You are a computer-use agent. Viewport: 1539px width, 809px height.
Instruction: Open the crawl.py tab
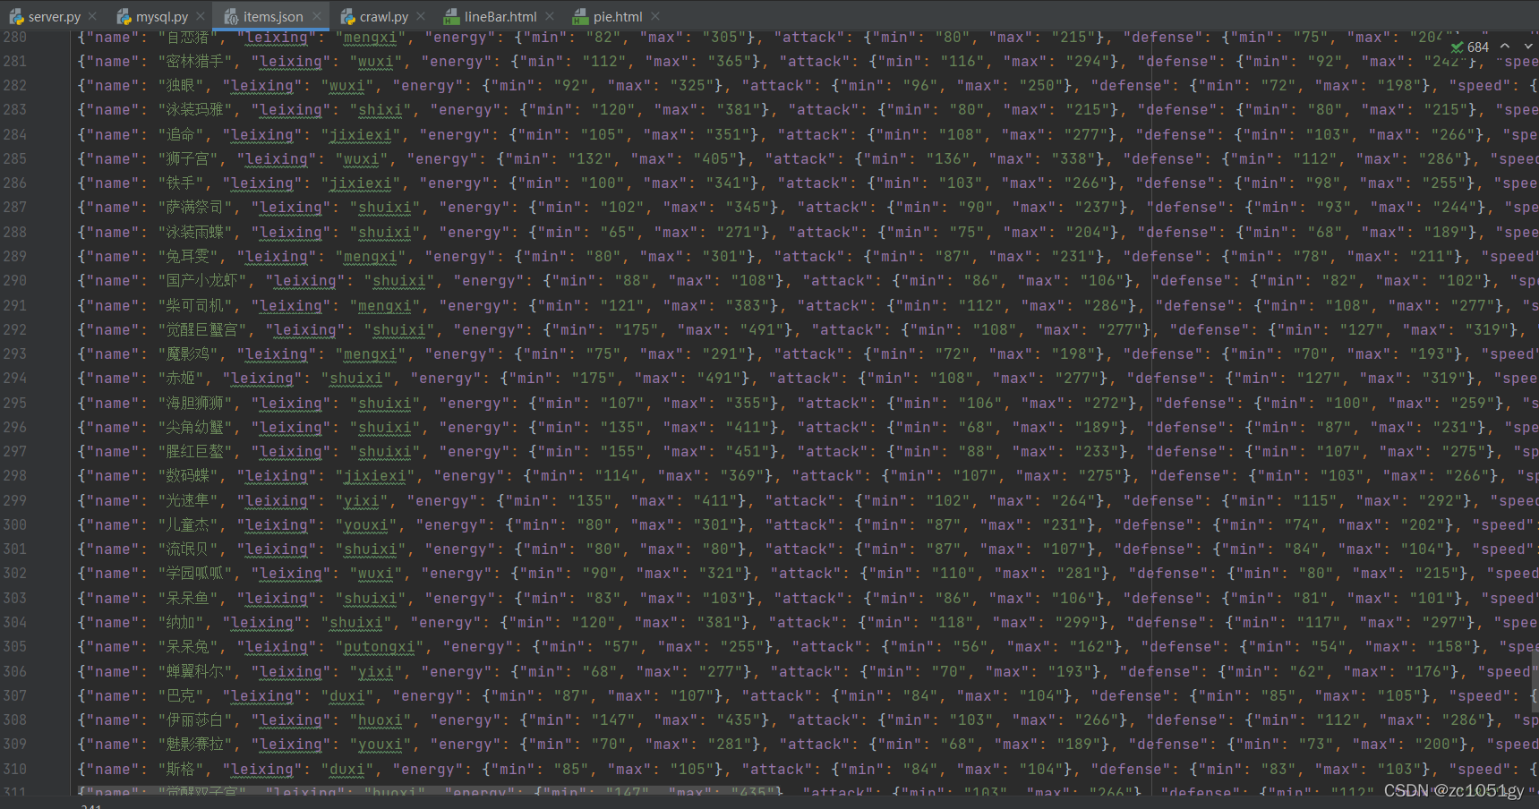(384, 16)
